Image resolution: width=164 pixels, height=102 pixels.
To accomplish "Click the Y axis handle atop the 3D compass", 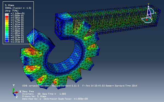I will (148, 6).
